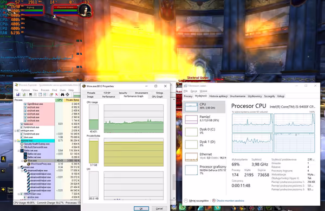Viewport: 325px width, 211px height.
Task: Collapse the parent Battle.net.exe tree node
Action: [19, 151]
